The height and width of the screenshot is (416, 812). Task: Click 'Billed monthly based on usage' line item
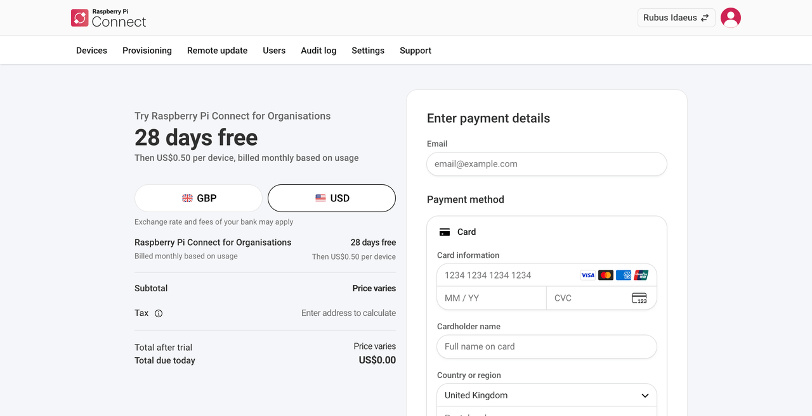click(186, 256)
